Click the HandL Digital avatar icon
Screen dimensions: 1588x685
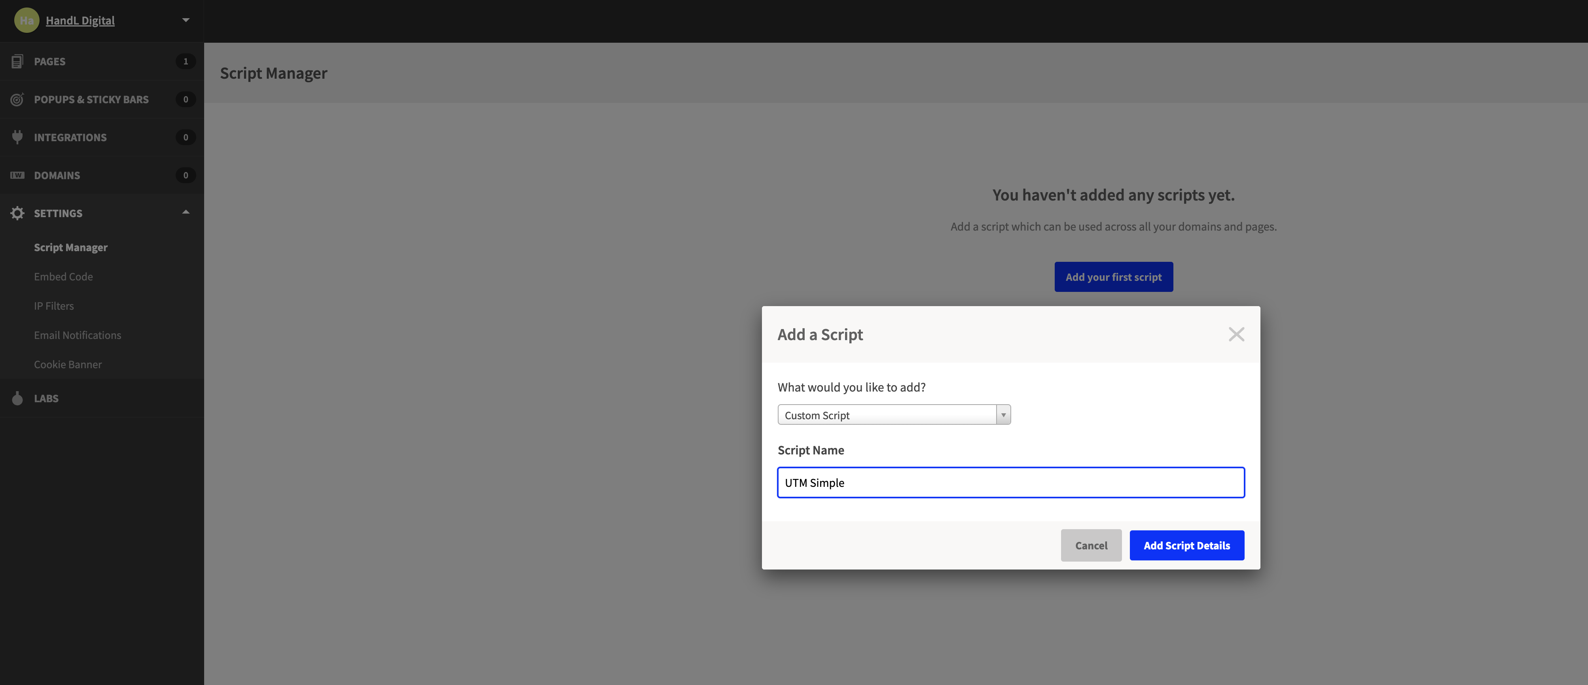click(27, 20)
